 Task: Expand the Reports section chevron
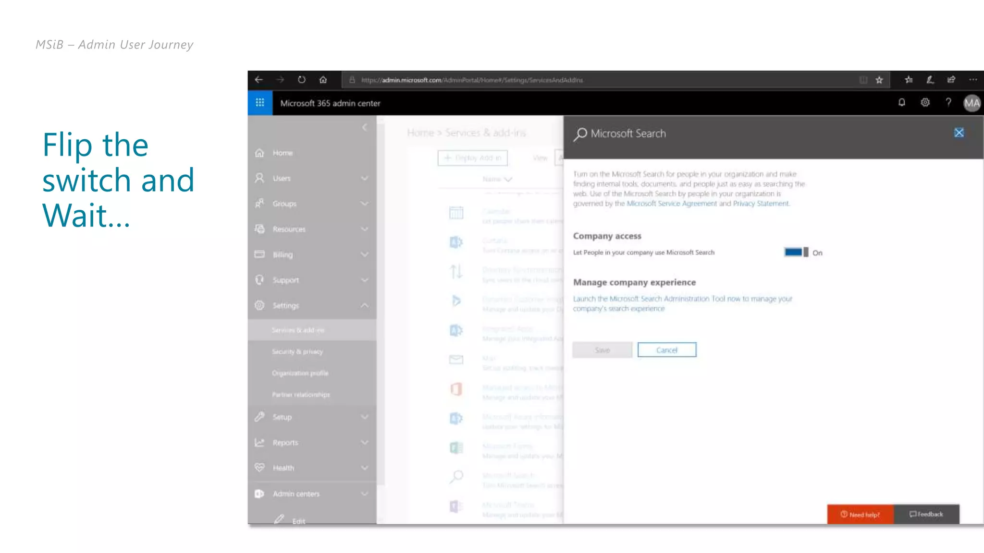365,442
